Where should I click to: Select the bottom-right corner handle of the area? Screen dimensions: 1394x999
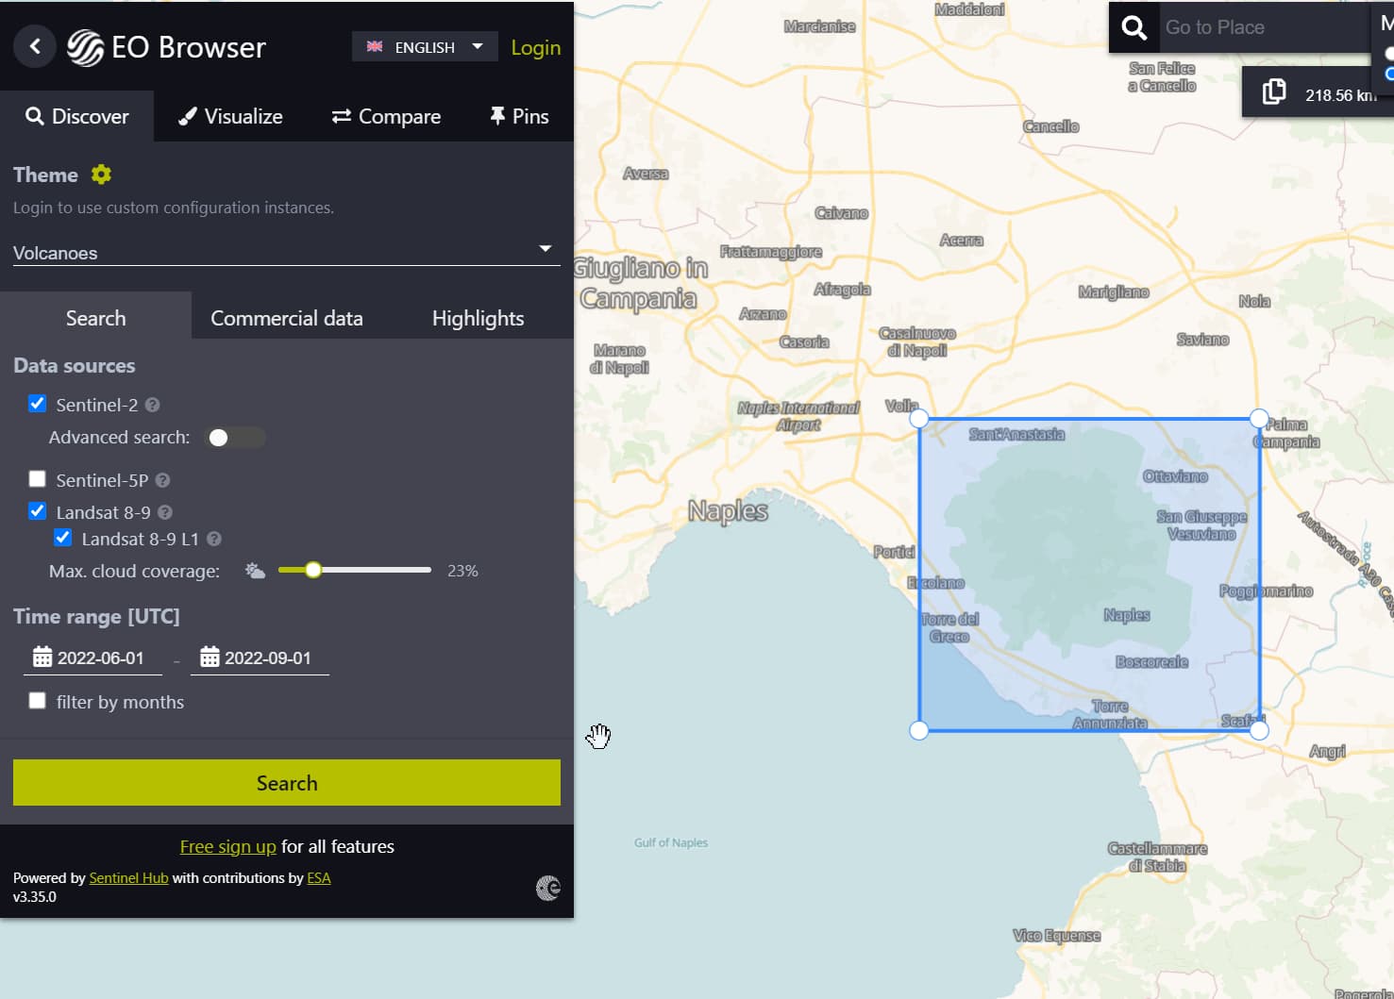[x=1259, y=730]
